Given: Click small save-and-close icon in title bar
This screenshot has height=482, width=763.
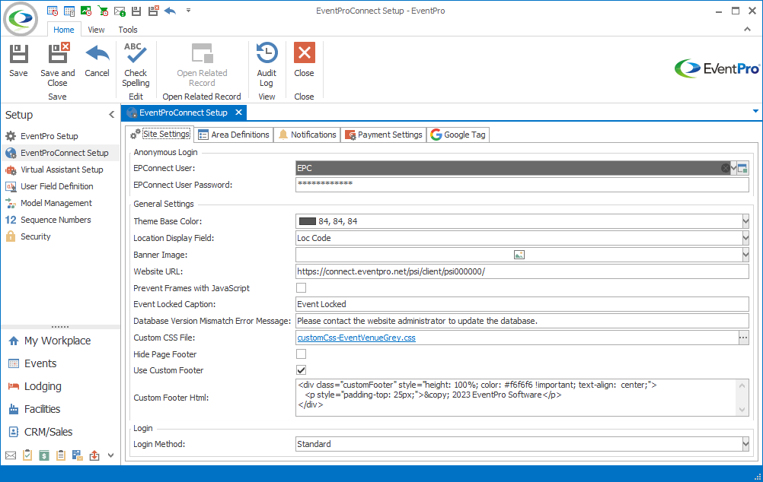Looking at the screenshot, I should 153,11.
